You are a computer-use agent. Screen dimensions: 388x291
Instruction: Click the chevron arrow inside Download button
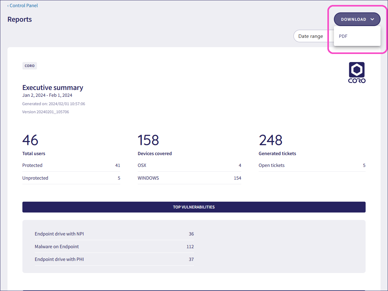coord(372,19)
